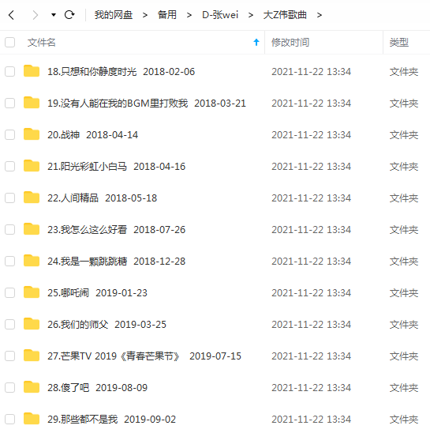Go back with the left arrow icon
Image resolution: width=430 pixels, height=433 pixels.
[11, 15]
